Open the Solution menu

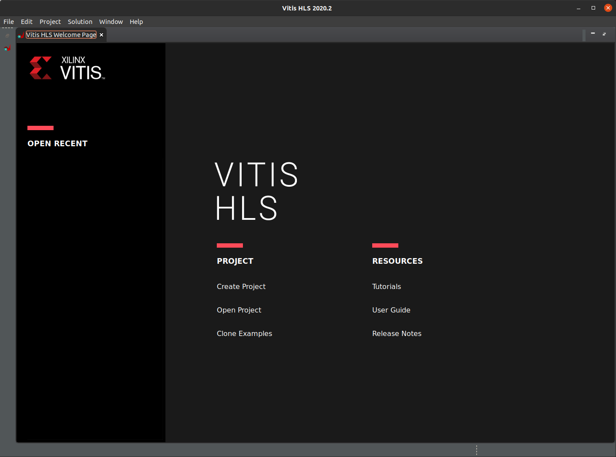[x=80, y=21]
